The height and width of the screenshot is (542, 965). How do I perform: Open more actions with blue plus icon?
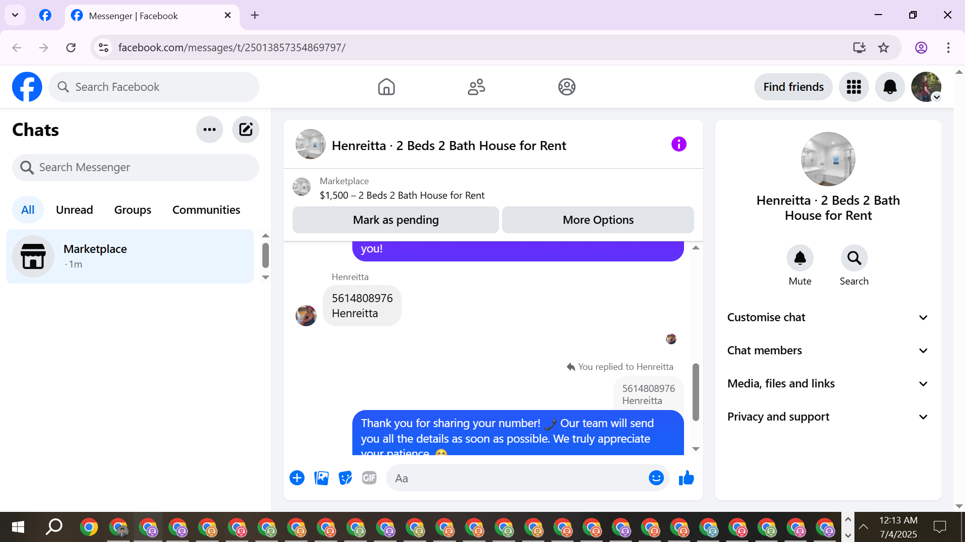pos(297,478)
